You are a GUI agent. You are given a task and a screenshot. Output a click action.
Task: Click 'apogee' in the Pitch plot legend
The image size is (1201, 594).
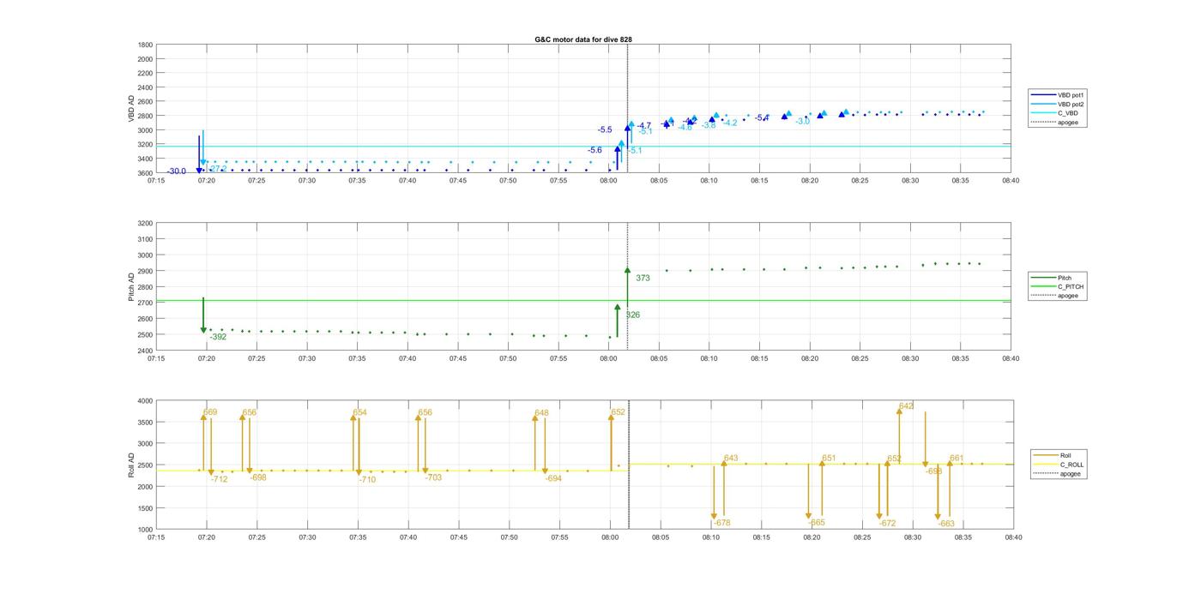click(x=1068, y=296)
